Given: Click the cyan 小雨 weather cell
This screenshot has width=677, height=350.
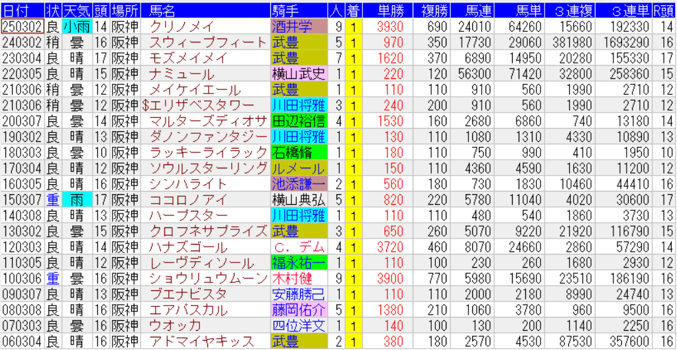Looking at the screenshot, I should pyautogui.click(x=76, y=27).
